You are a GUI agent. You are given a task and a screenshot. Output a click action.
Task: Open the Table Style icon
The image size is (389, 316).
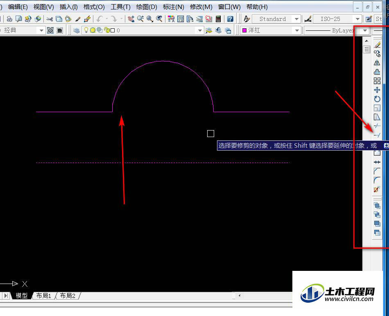click(x=369, y=19)
